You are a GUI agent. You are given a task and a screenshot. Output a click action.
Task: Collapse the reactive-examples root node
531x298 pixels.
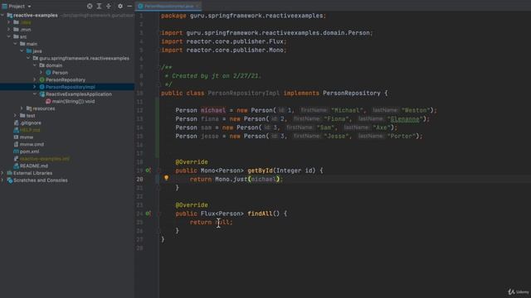tap(2, 15)
